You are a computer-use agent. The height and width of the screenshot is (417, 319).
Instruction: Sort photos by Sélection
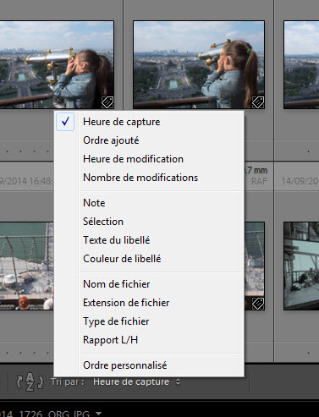pos(149,222)
